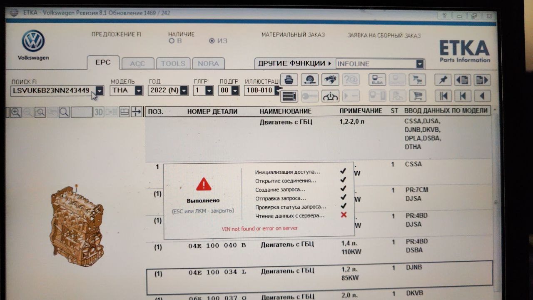Click the DJNB model code cell

click(x=413, y=267)
